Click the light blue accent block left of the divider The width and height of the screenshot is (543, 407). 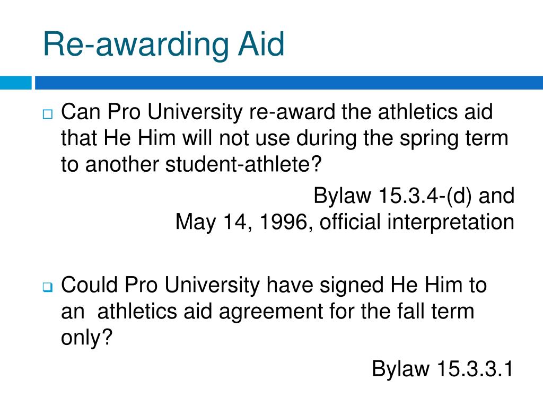(x=15, y=83)
